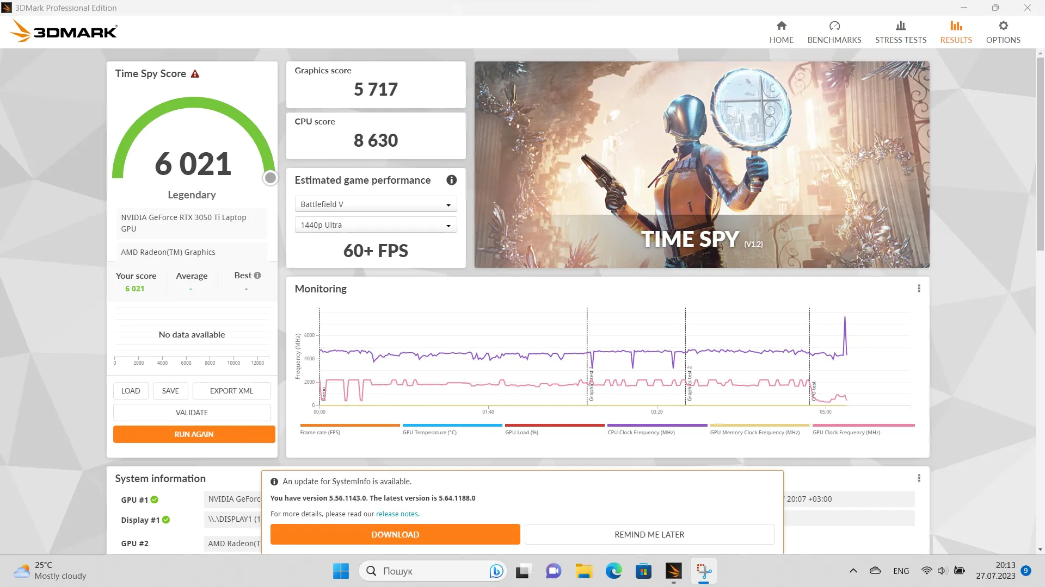Click the Graphics score value 5 717

(376, 89)
